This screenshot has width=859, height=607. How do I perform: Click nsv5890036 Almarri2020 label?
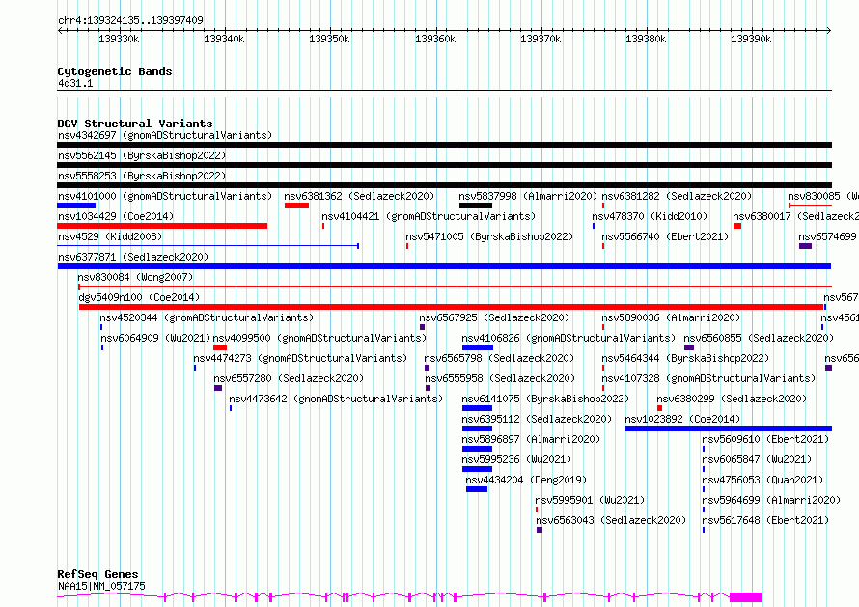tap(672, 317)
